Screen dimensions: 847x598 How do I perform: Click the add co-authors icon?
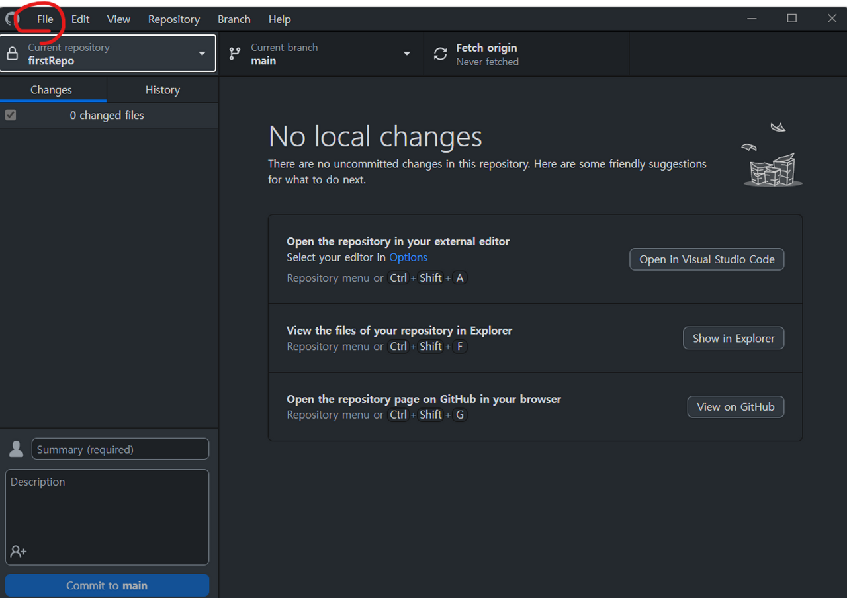19,551
